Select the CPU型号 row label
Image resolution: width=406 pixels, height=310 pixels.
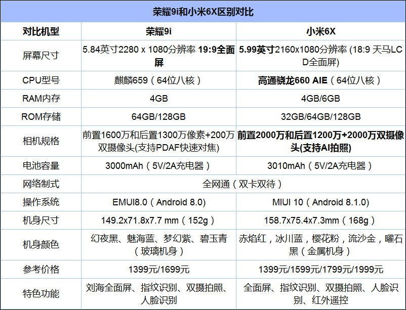(x=41, y=80)
